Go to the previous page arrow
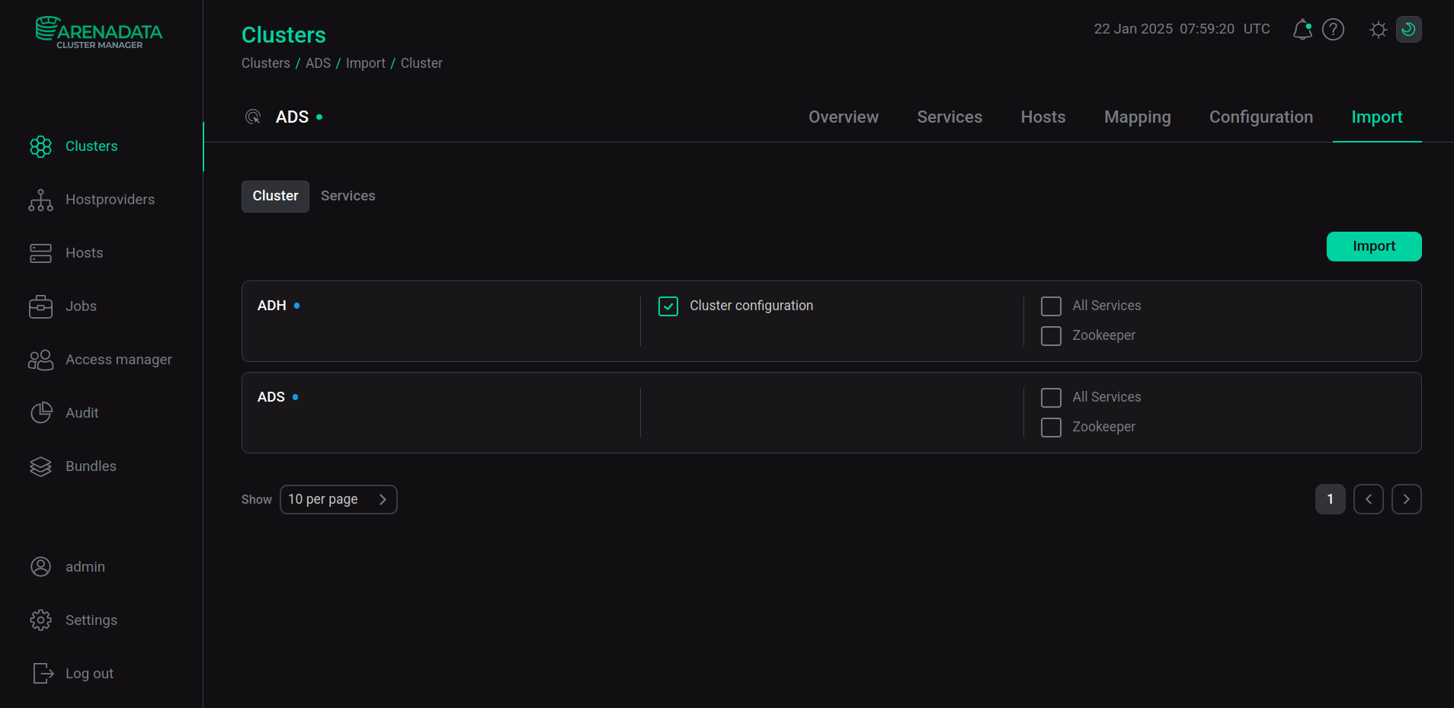Viewport: 1454px width, 708px height. [x=1369, y=500]
